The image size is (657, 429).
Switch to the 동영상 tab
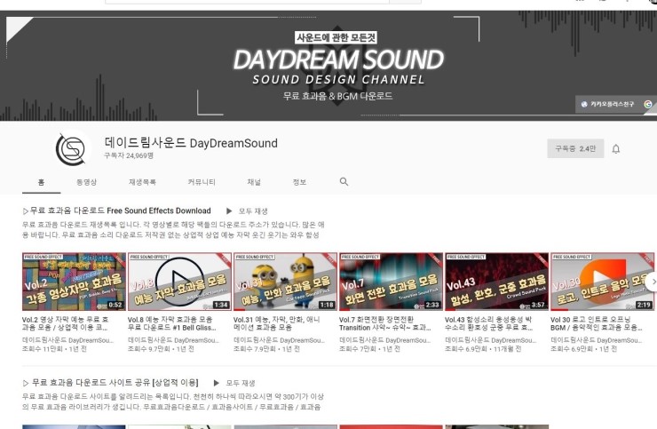click(86, 182)
